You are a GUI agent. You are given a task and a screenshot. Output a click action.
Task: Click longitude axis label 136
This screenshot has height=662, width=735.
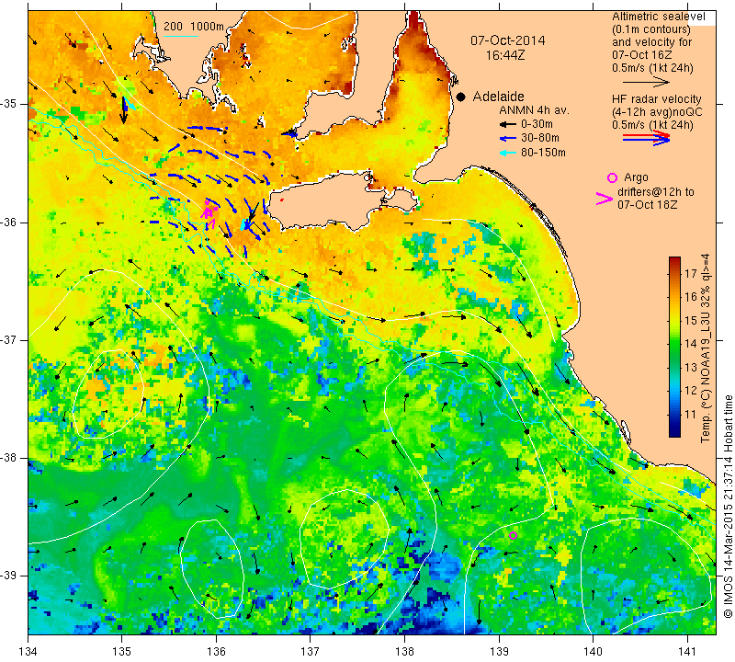tap(216, 652)
